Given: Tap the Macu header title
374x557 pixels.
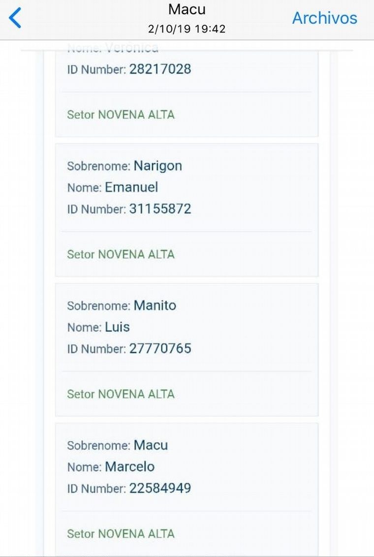Looking at the screenshot, I should tap(187, 9).
